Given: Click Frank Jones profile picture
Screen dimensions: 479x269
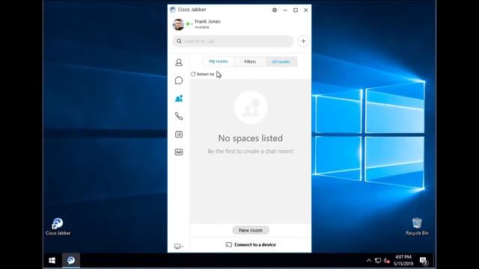Looking at the screenshot, I should point(178,25).
